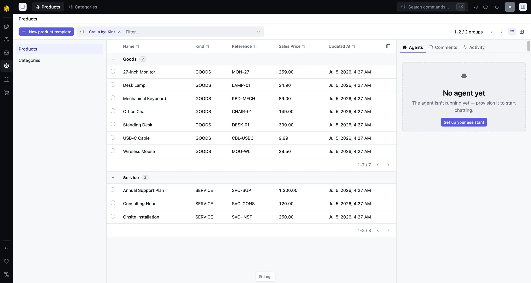
Task: Open the user avatar A menu
Action: tap(510, 7)
